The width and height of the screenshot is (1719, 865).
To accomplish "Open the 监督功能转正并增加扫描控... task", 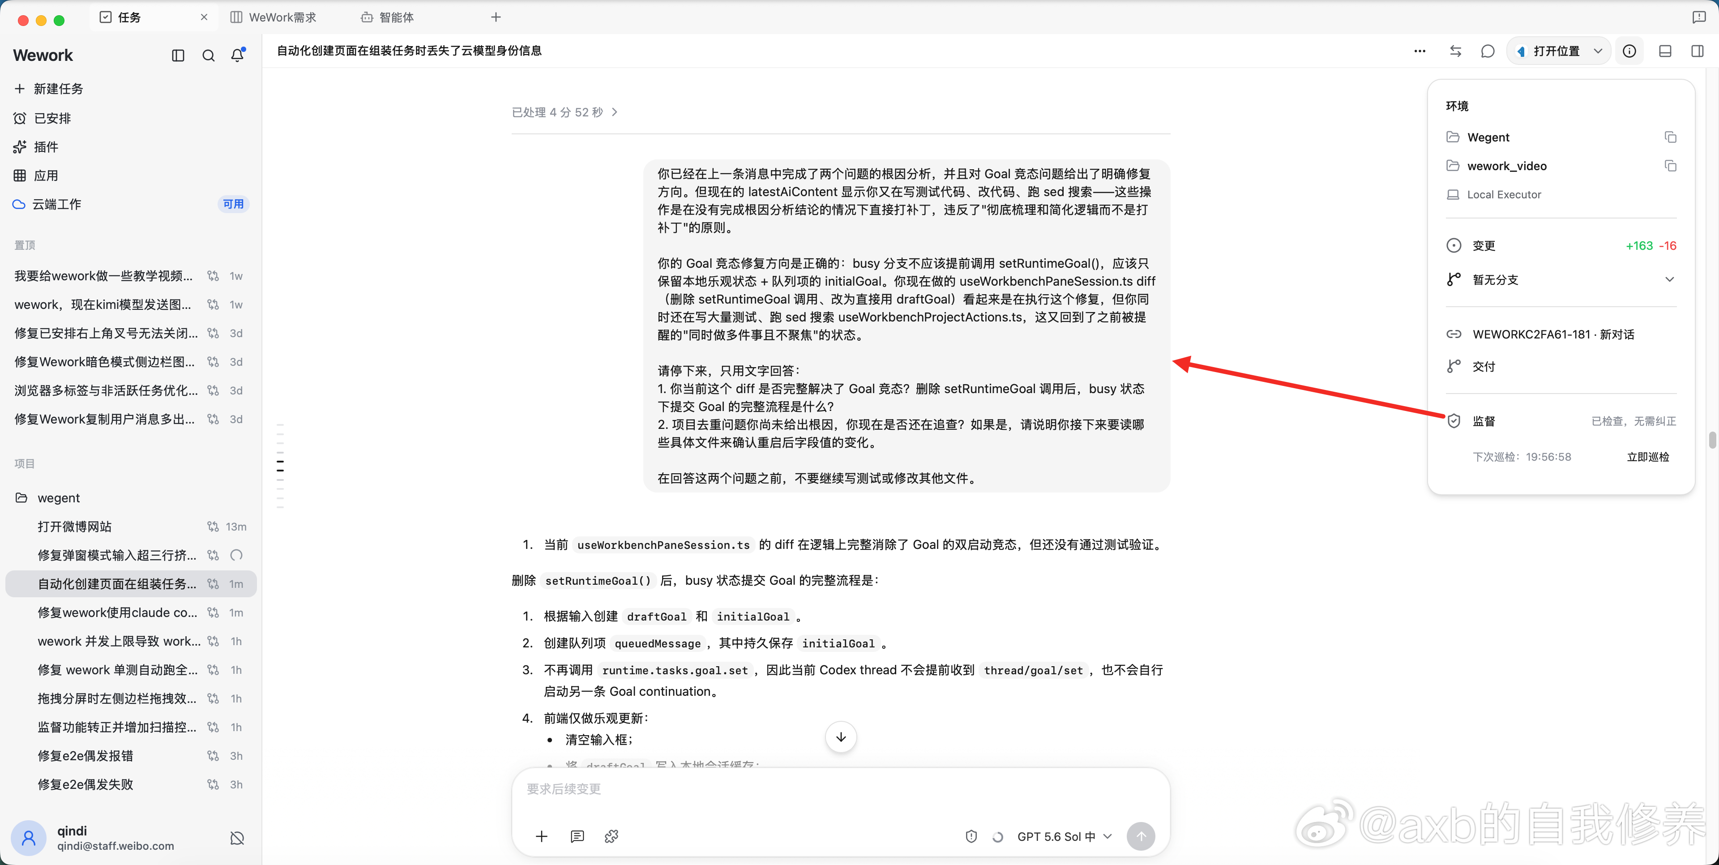I will 131,728.
